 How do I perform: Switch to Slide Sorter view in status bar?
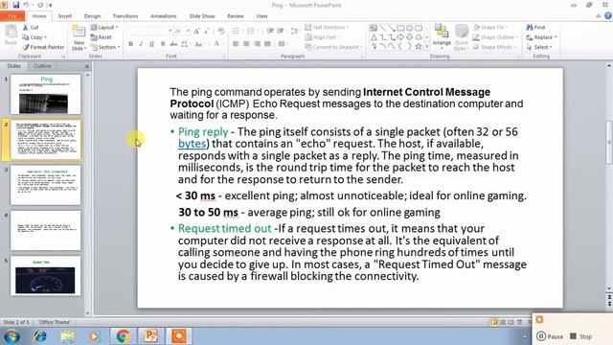[x=503, y=322]
